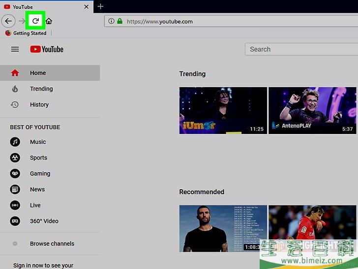The height and width of the screenshot is (269, 358).
Task: Click the Browse channels circle icon
Action: coord(15,243)
